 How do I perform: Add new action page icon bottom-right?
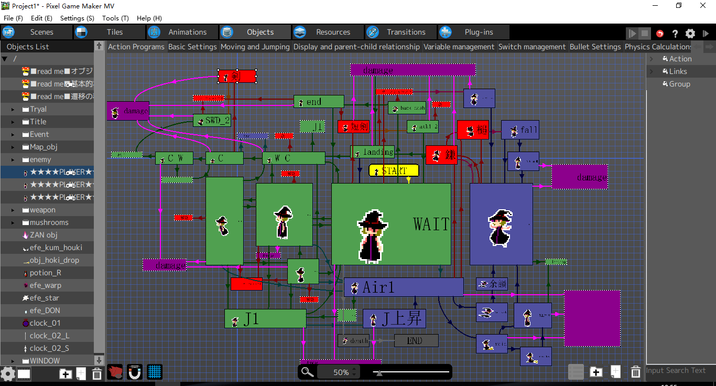click(615, 372)
